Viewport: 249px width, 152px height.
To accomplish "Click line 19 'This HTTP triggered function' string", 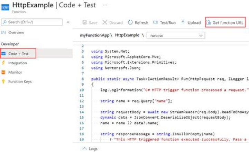I will coord(180,139).
